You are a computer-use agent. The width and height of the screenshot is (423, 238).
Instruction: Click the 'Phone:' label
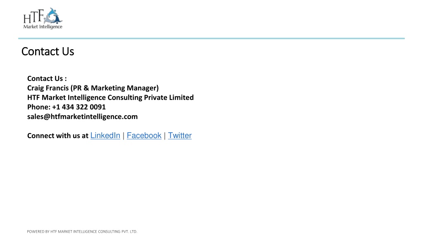(39, 107)
